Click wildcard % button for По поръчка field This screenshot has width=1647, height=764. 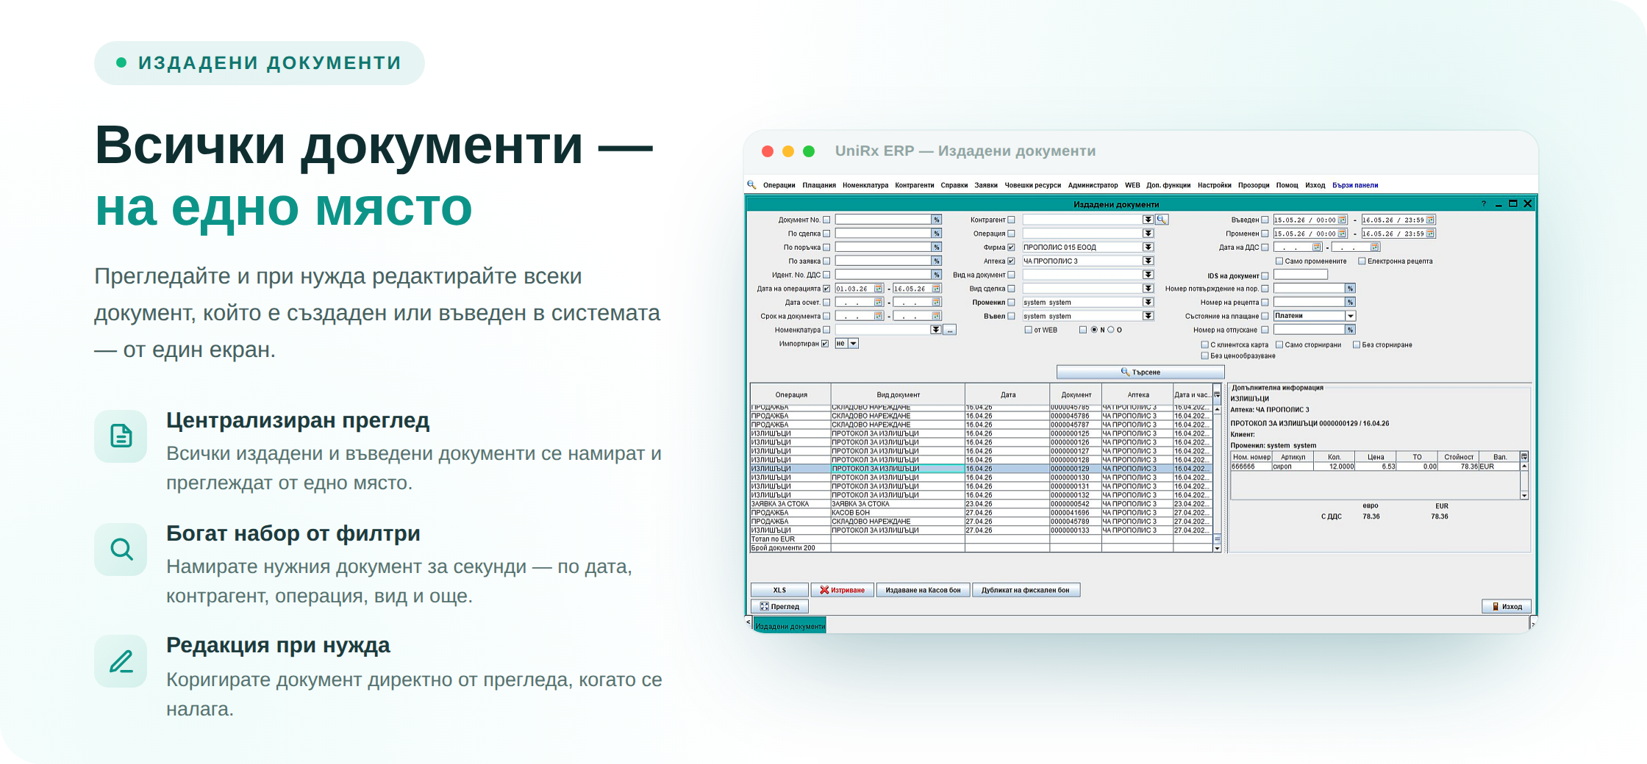click(x=937, y=248)
